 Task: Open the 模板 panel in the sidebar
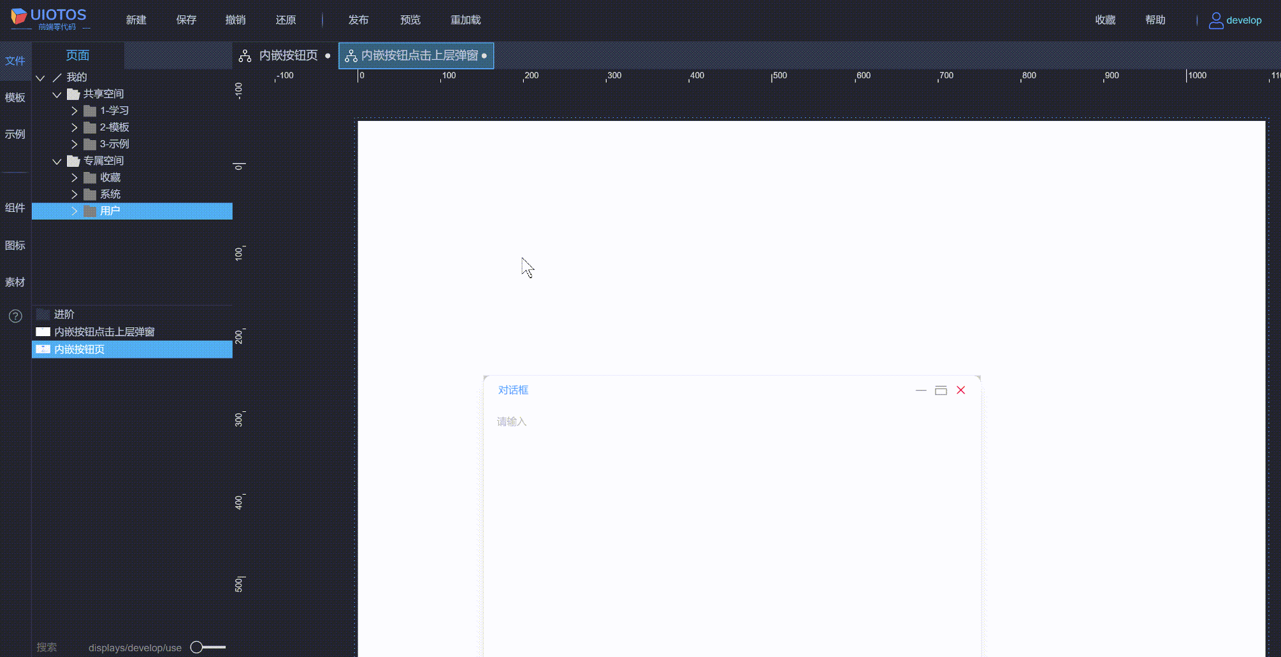point(15,97)
